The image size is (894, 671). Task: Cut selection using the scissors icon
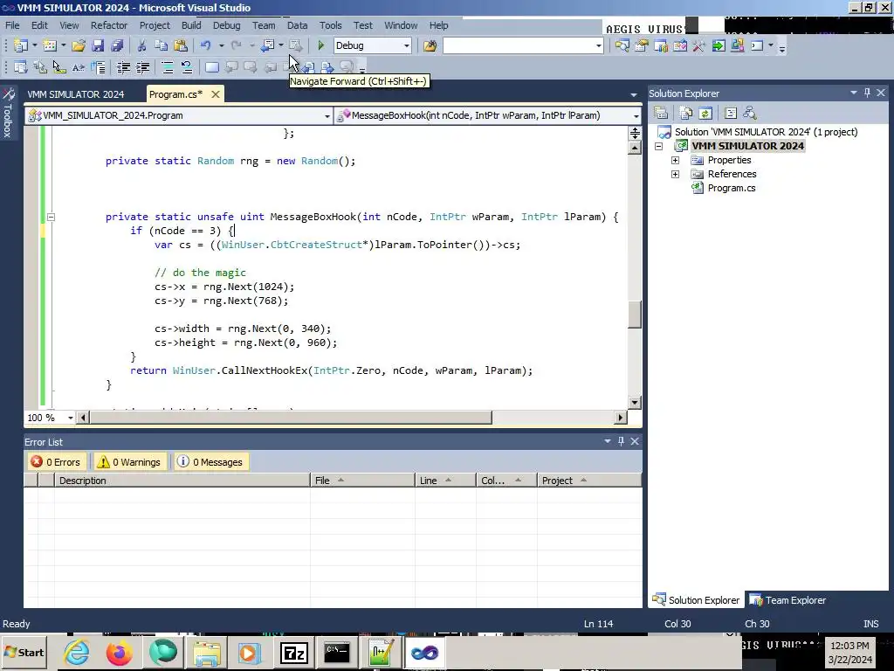142,45
